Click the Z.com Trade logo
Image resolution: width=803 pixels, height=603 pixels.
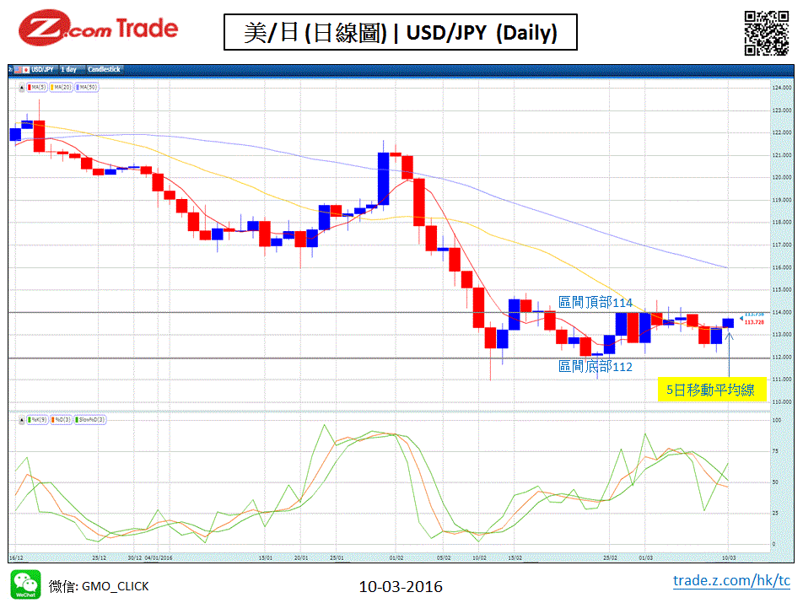pyautogui.click(x=99, y=28)
